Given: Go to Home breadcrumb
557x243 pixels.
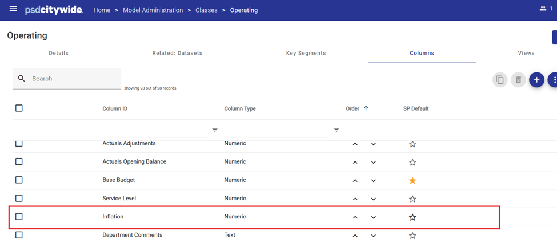Looking at the screenshot, I should pyautogui.click(x=102, y=10).
